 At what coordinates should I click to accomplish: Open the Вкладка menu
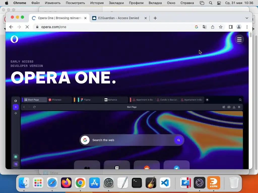[x=155, y=3]
